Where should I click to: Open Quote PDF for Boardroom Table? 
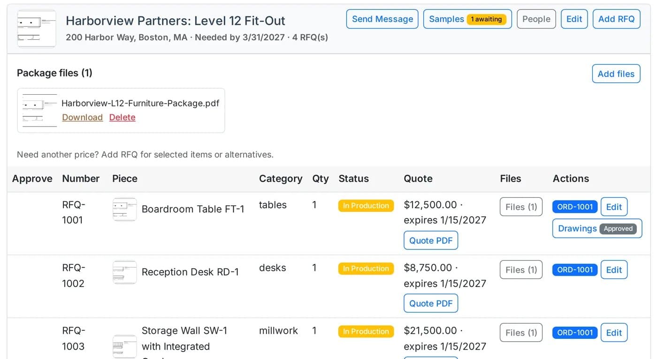click(x=431, y=240)
